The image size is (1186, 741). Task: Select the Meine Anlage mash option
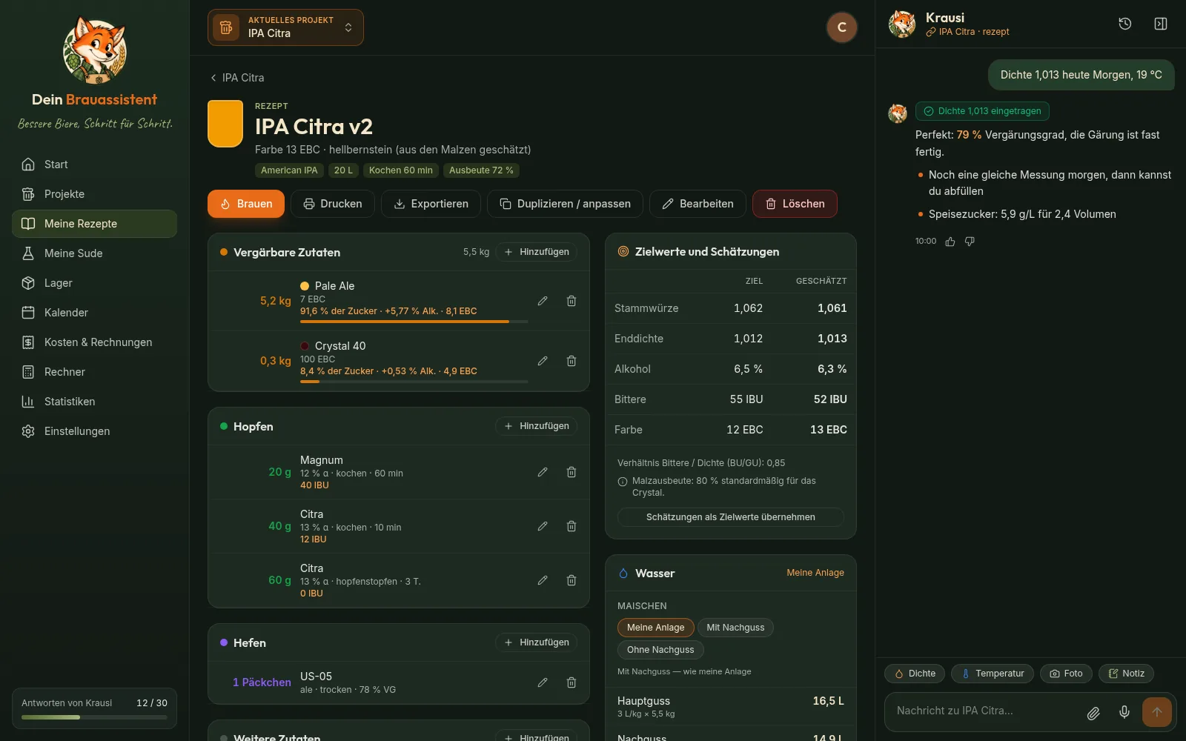[656, 628]
